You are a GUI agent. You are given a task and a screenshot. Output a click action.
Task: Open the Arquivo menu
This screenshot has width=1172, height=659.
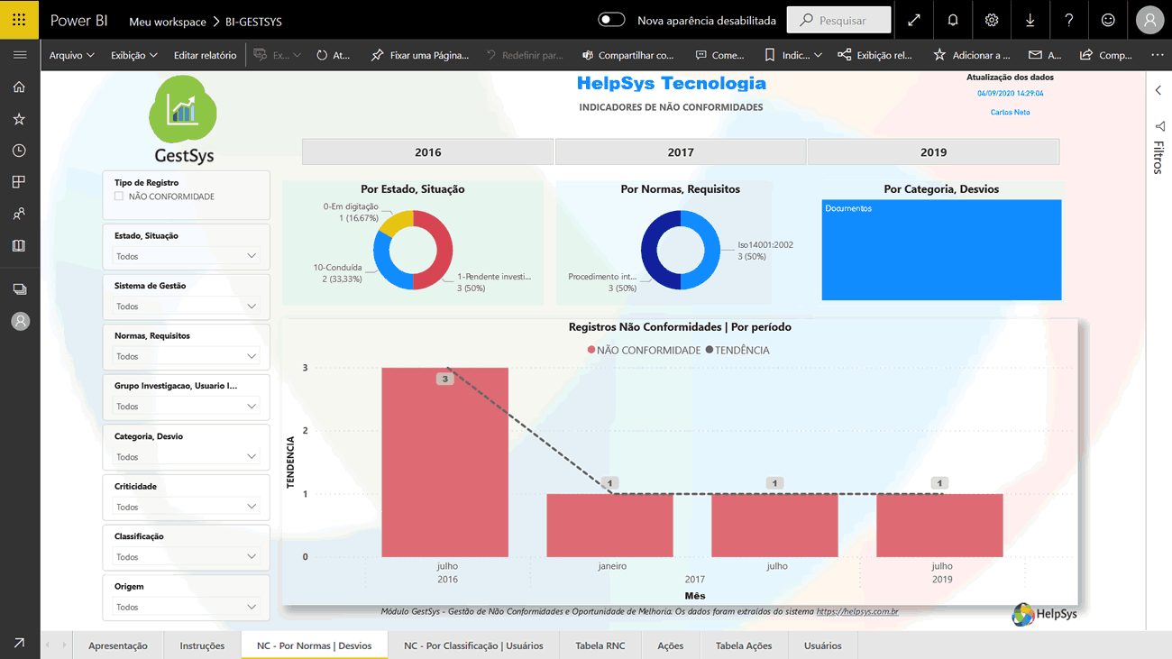[71, 55]
